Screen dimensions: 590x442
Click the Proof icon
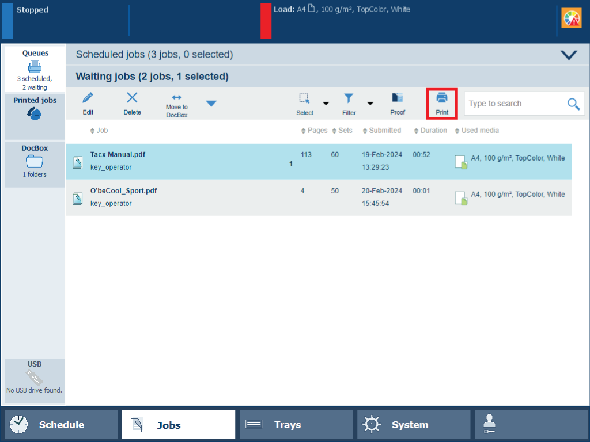[x=398, y=98]
